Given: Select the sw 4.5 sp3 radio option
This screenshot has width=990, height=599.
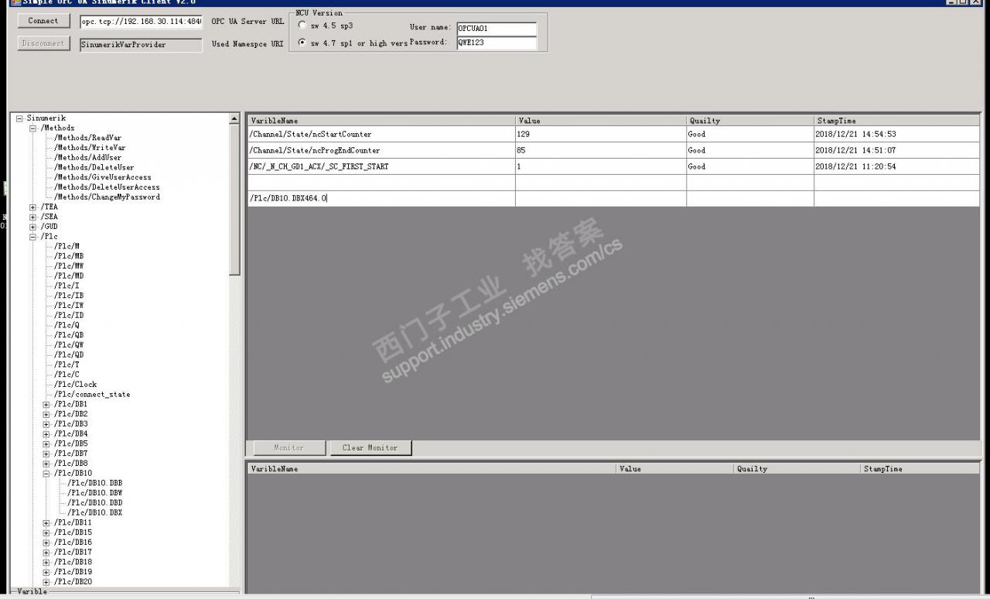Looking at the screenshot, I should coord(302,26).
